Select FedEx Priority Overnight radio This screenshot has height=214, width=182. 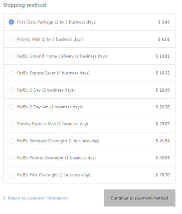12,158
